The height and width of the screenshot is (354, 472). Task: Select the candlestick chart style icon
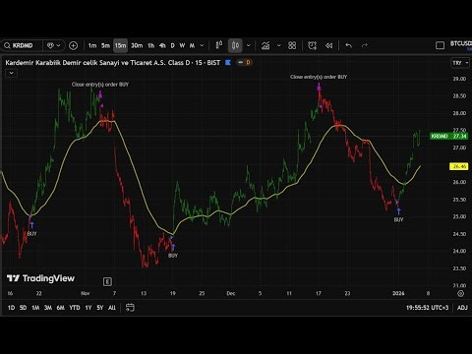(x=235, y=45)
